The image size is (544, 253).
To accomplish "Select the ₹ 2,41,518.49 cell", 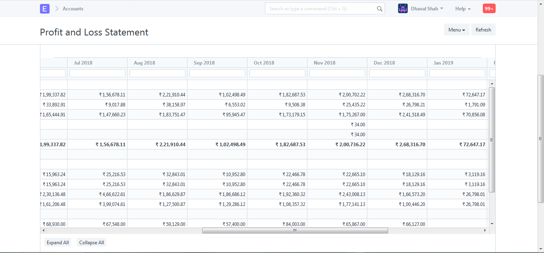I will (x=397, y=115).
